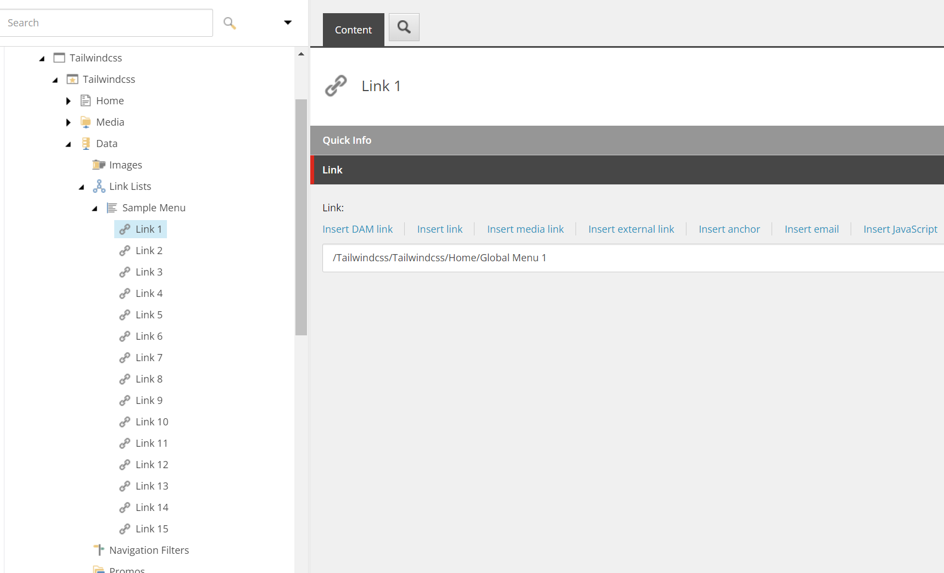The image size is (944, 573).
Task: Click Insert media link
Action: coord(526,229)
